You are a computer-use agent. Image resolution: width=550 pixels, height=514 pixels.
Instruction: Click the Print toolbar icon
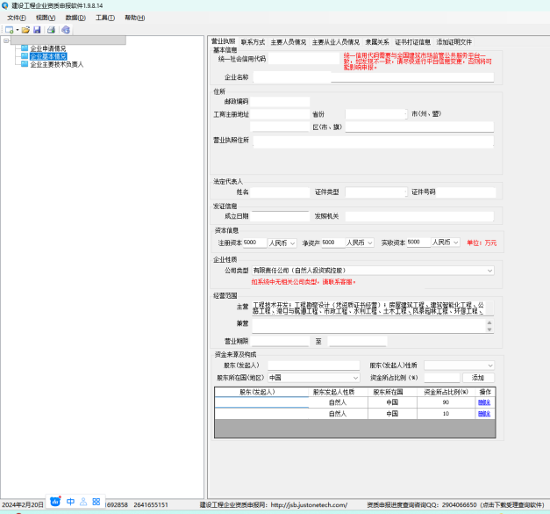(x=51, y=30)
